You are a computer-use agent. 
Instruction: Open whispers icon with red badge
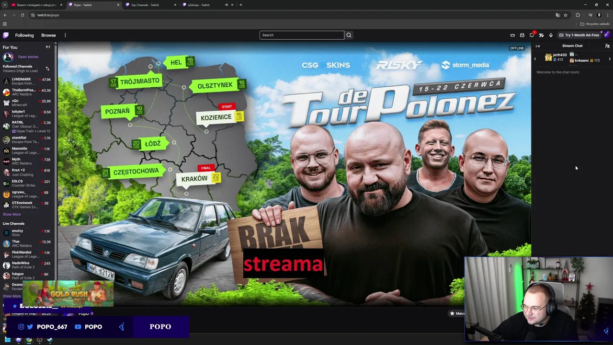(x=532, y=35)
